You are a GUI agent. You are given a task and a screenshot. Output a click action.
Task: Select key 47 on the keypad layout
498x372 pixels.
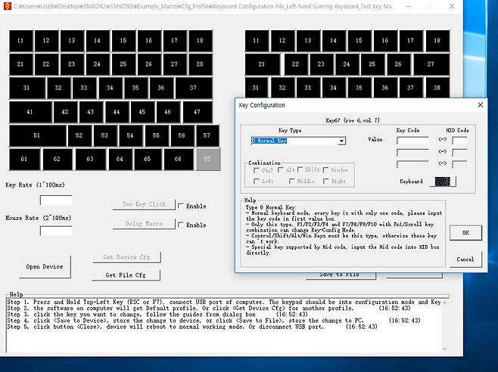click(x=197, y=112)
